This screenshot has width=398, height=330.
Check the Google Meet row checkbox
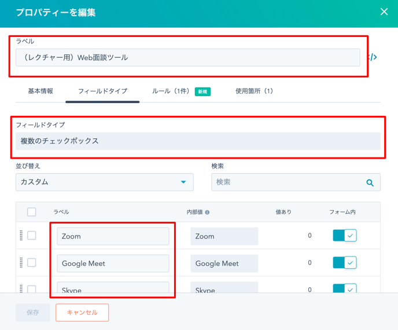pos(31,262)
